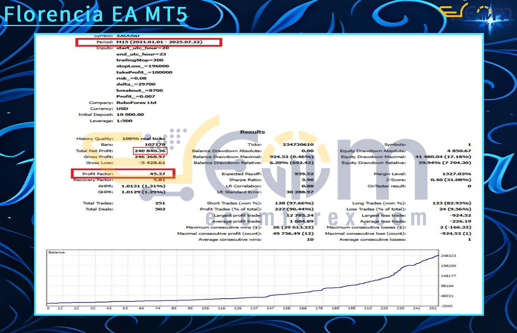Screen dimensions: 517x333
Task: Click the Total Trades value 251
Action: pos(160,203)
